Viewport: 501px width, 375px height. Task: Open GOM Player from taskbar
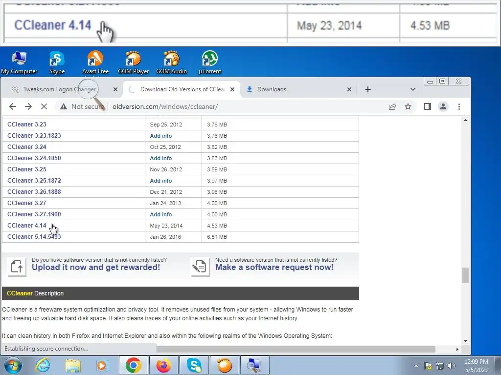pyautogui.click(x=224, y=365)
